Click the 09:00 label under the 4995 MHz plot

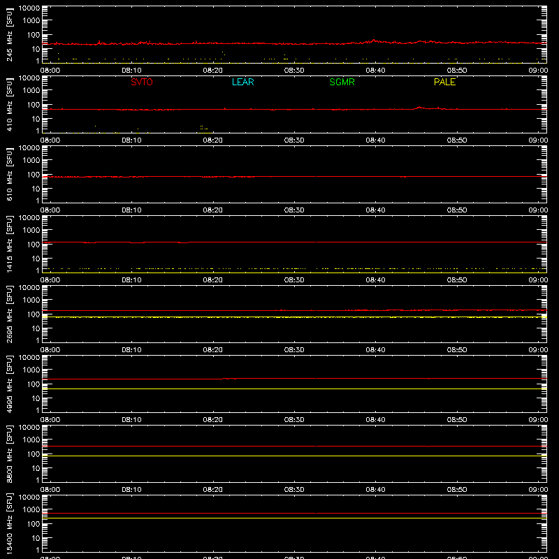pyautogui.click(x=538, y=420)
